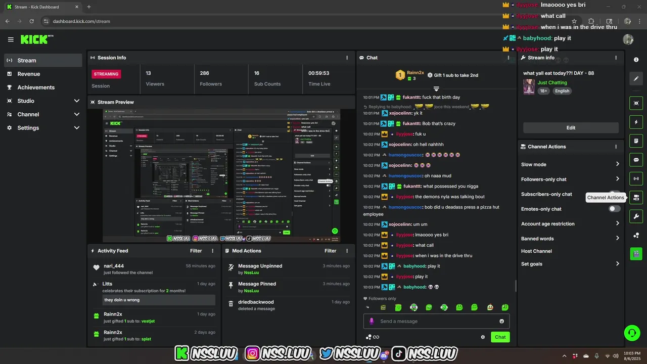Click NssLuu under Message Pinned
Screen dimensions: 647x364
pos(251,291)
